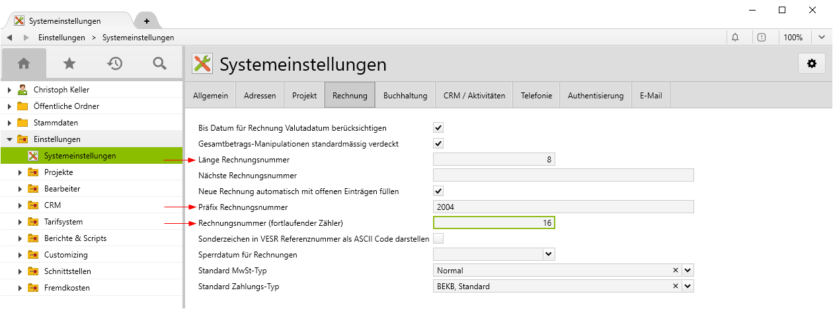
Task: Click the Präfix Rechnungsnummer input field
Action: click(563, 207)
